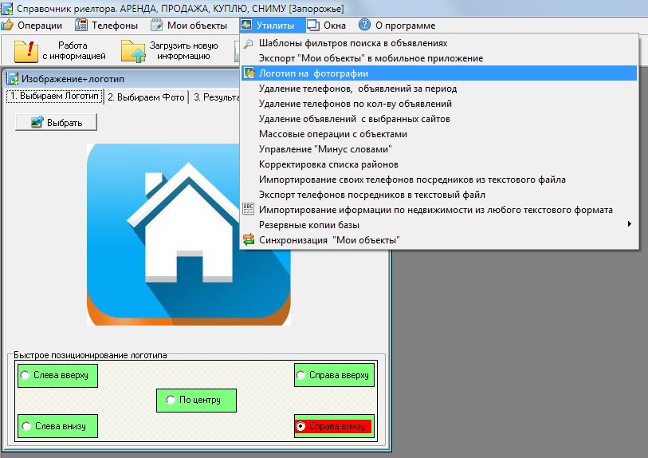Viewport: 648px width, 458px height.
Task: Switch to the '2. Выбираем Фото' tab
Action: (146, 97)
